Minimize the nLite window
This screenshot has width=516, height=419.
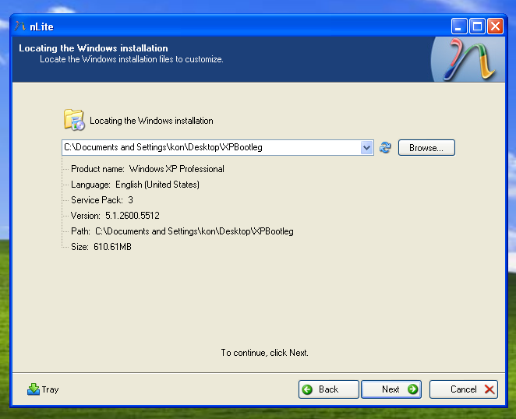click(x=459, y=26)
